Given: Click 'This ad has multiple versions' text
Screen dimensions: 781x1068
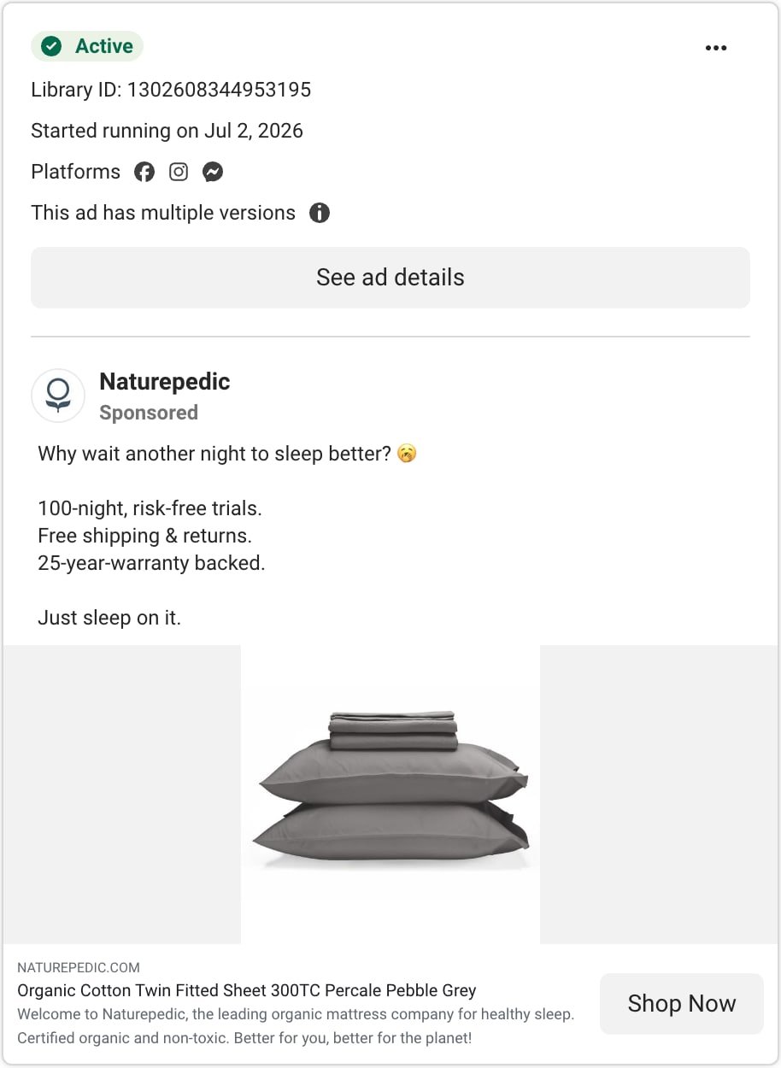Looking at the screenshot, I should tap(163, 213).
